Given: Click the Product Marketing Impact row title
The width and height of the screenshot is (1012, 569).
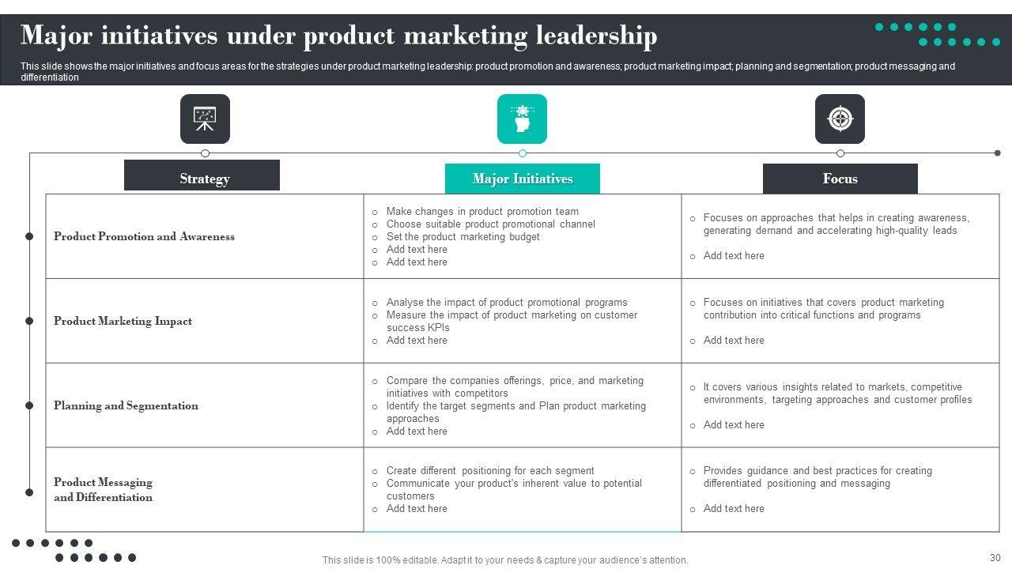Looking at the screenshot, I should coord(123,321).
